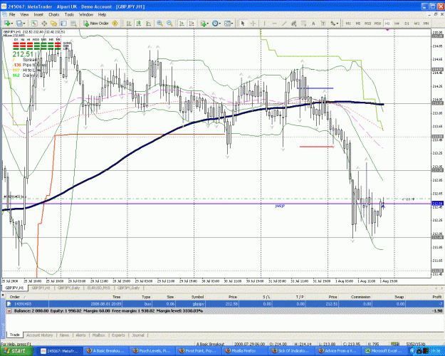Viewport: 445px width, 356px height.
Task: Click the New Order button
Action: 96,23
